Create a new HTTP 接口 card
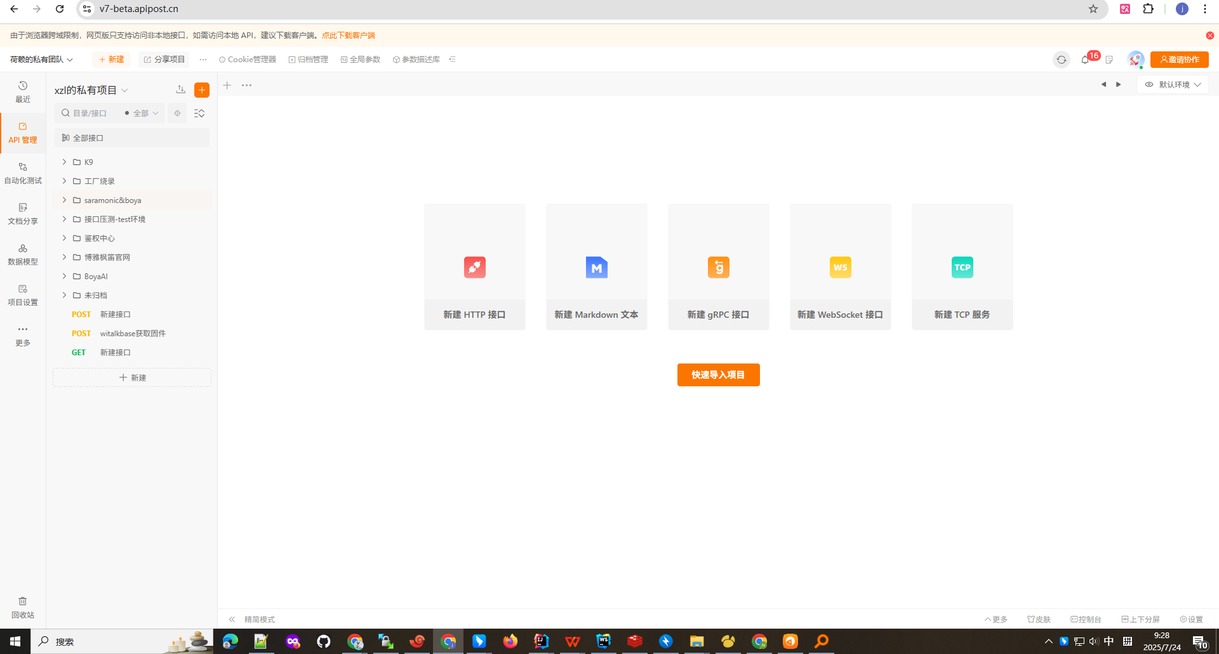This screenshot has height=654, width=1219. point(475,266)
